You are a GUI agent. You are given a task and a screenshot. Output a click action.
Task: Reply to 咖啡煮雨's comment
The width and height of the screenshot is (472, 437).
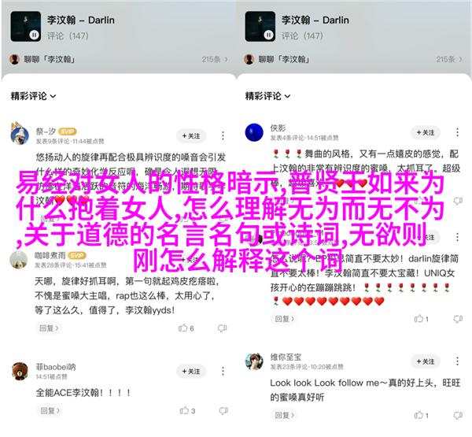point(49,328)
